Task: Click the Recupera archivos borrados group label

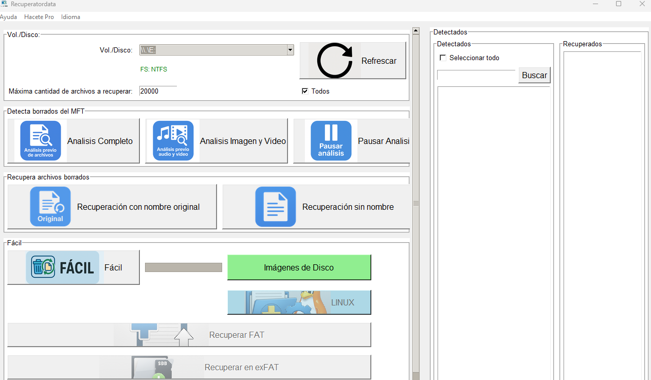Action: (x=48, y=177)
